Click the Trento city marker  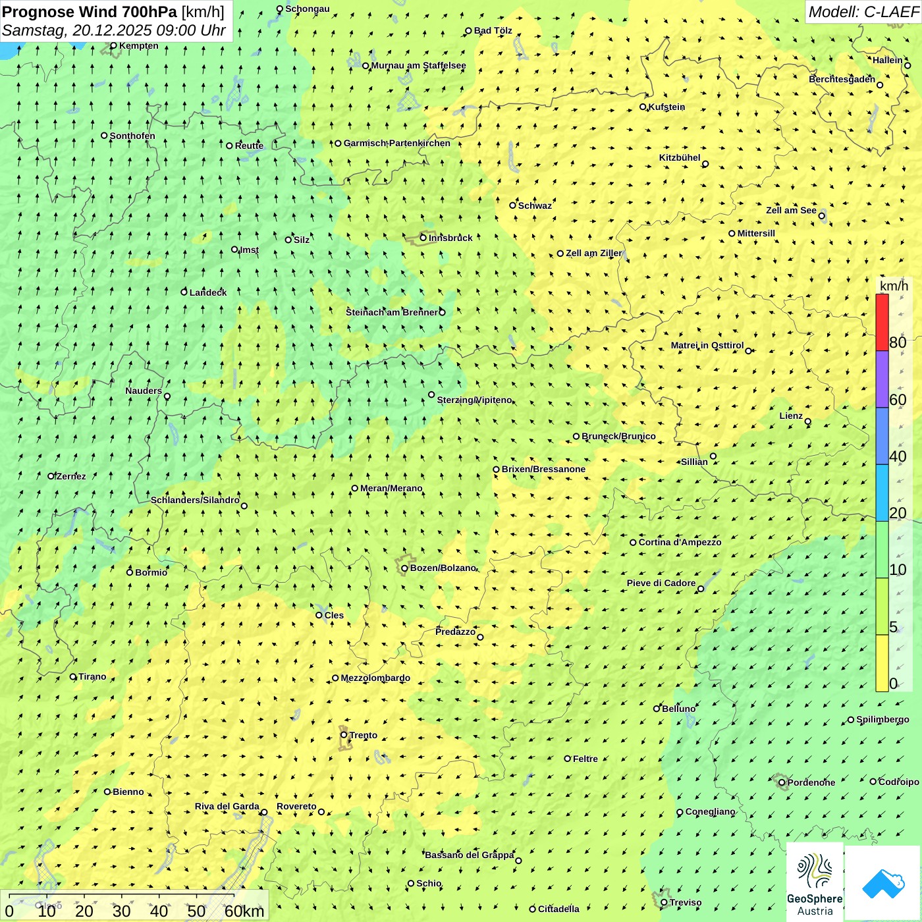coord(343,735)
